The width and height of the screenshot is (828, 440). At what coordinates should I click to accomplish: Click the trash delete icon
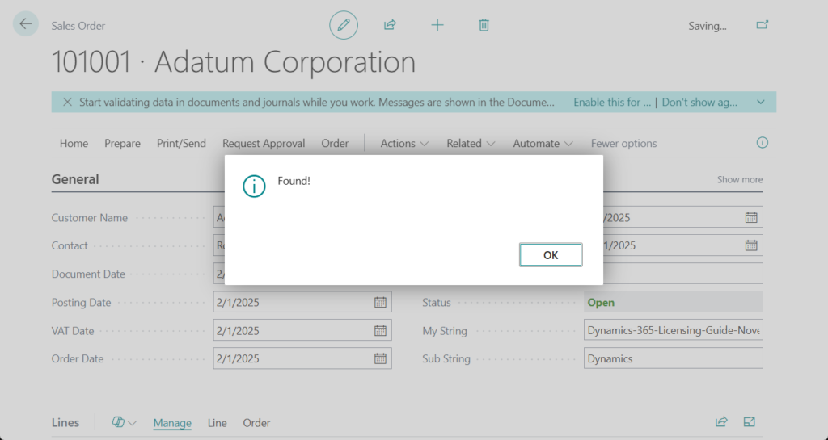[x=484, y=25]
